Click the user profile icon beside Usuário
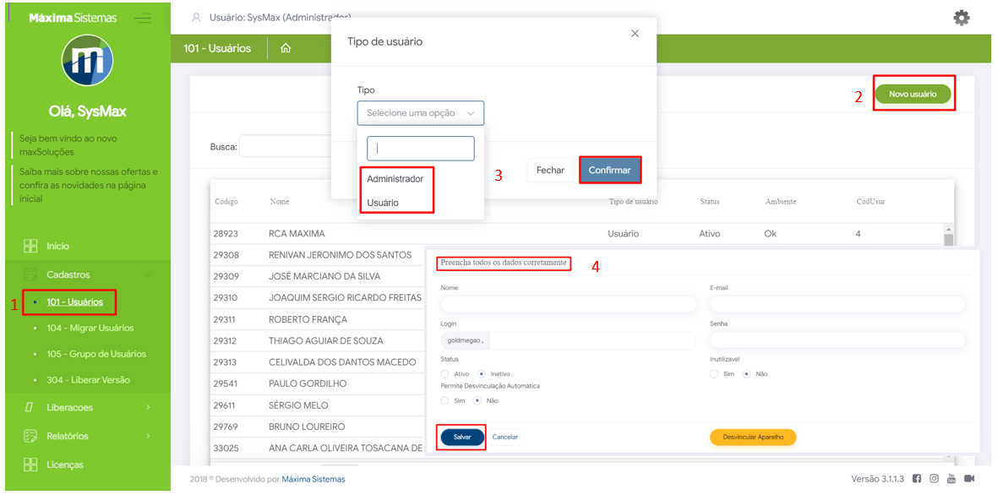 point(196,18)
